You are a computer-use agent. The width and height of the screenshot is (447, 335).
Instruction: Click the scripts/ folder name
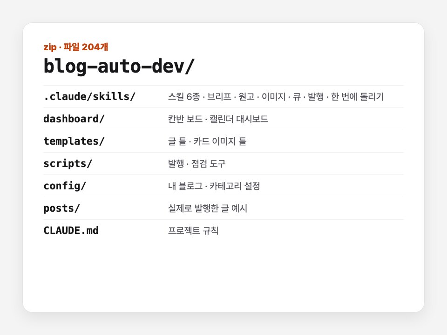[68, 163]
